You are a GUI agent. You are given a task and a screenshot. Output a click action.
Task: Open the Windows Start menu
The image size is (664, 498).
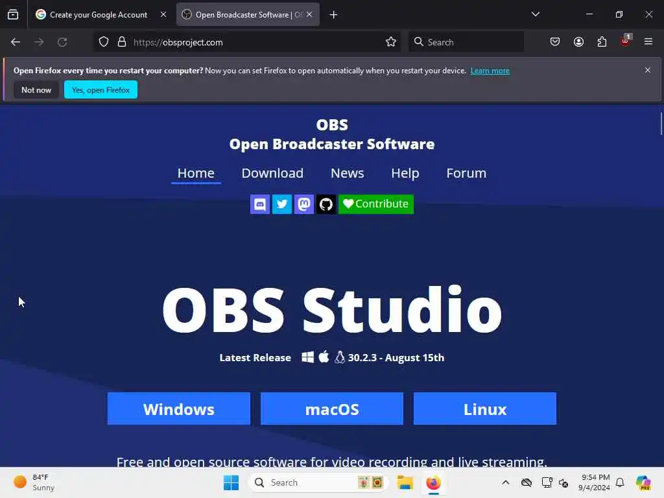[x=231, y=482]
